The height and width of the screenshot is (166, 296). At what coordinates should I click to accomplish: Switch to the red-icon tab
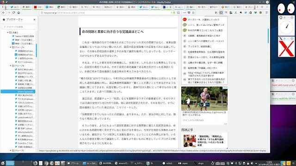pyautogui.click(x=38, y=7)
